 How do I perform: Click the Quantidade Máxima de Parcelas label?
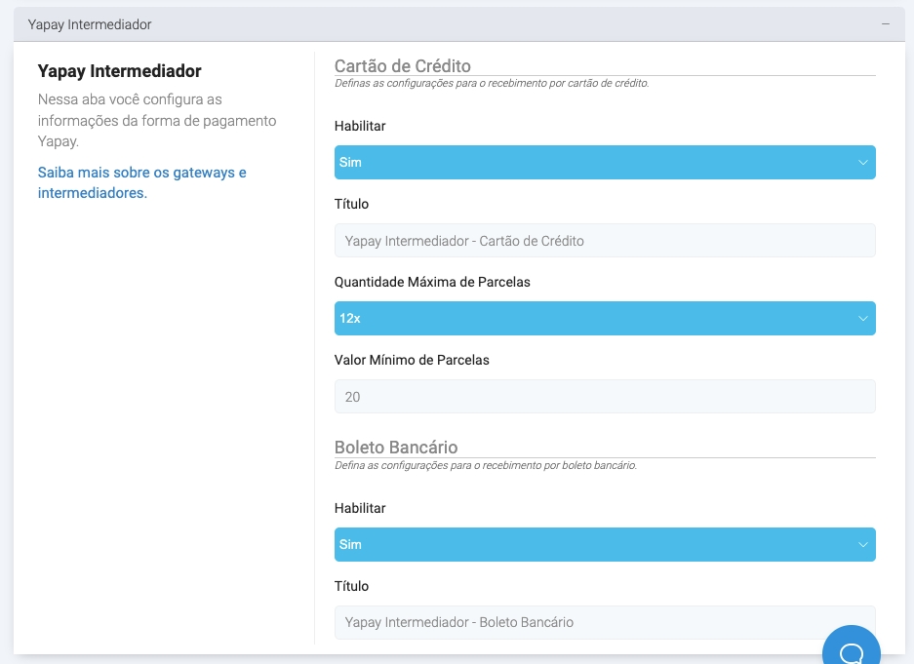pyautogui.click(x=432, y=282)
